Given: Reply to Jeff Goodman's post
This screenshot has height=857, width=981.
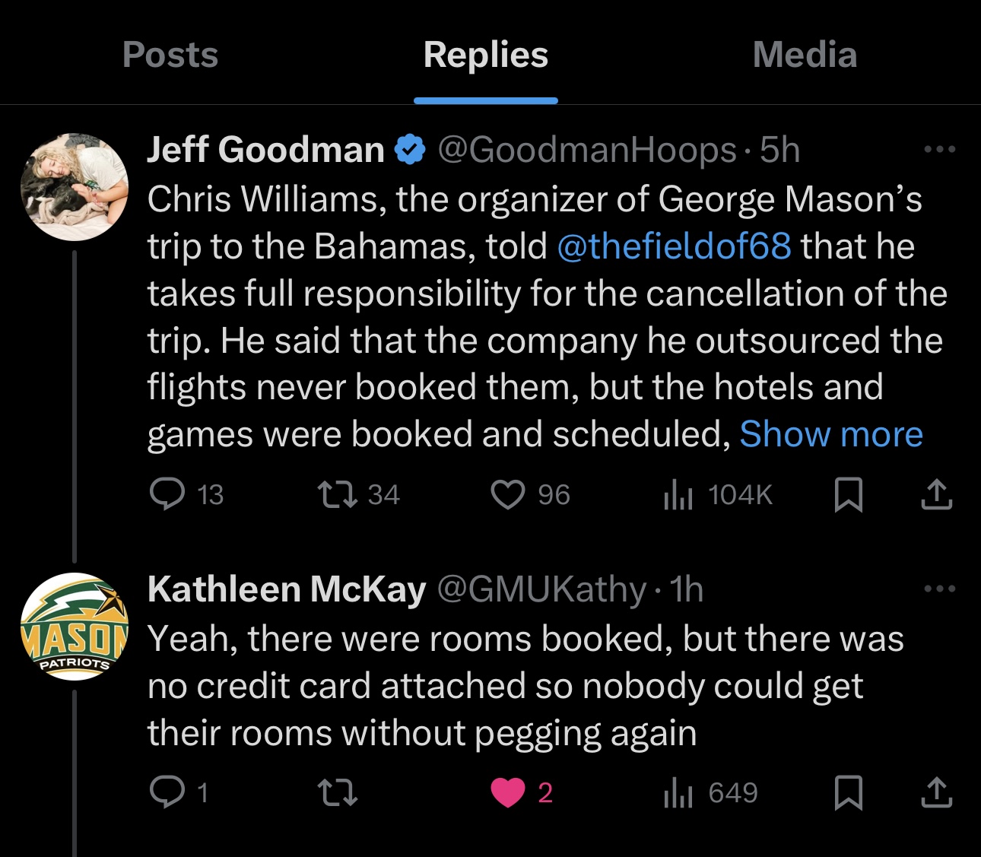Looking at the screenshot, I should (167, 494).
